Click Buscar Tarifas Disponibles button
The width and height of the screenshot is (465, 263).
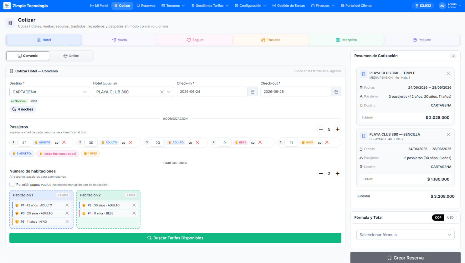click(175, 238)
